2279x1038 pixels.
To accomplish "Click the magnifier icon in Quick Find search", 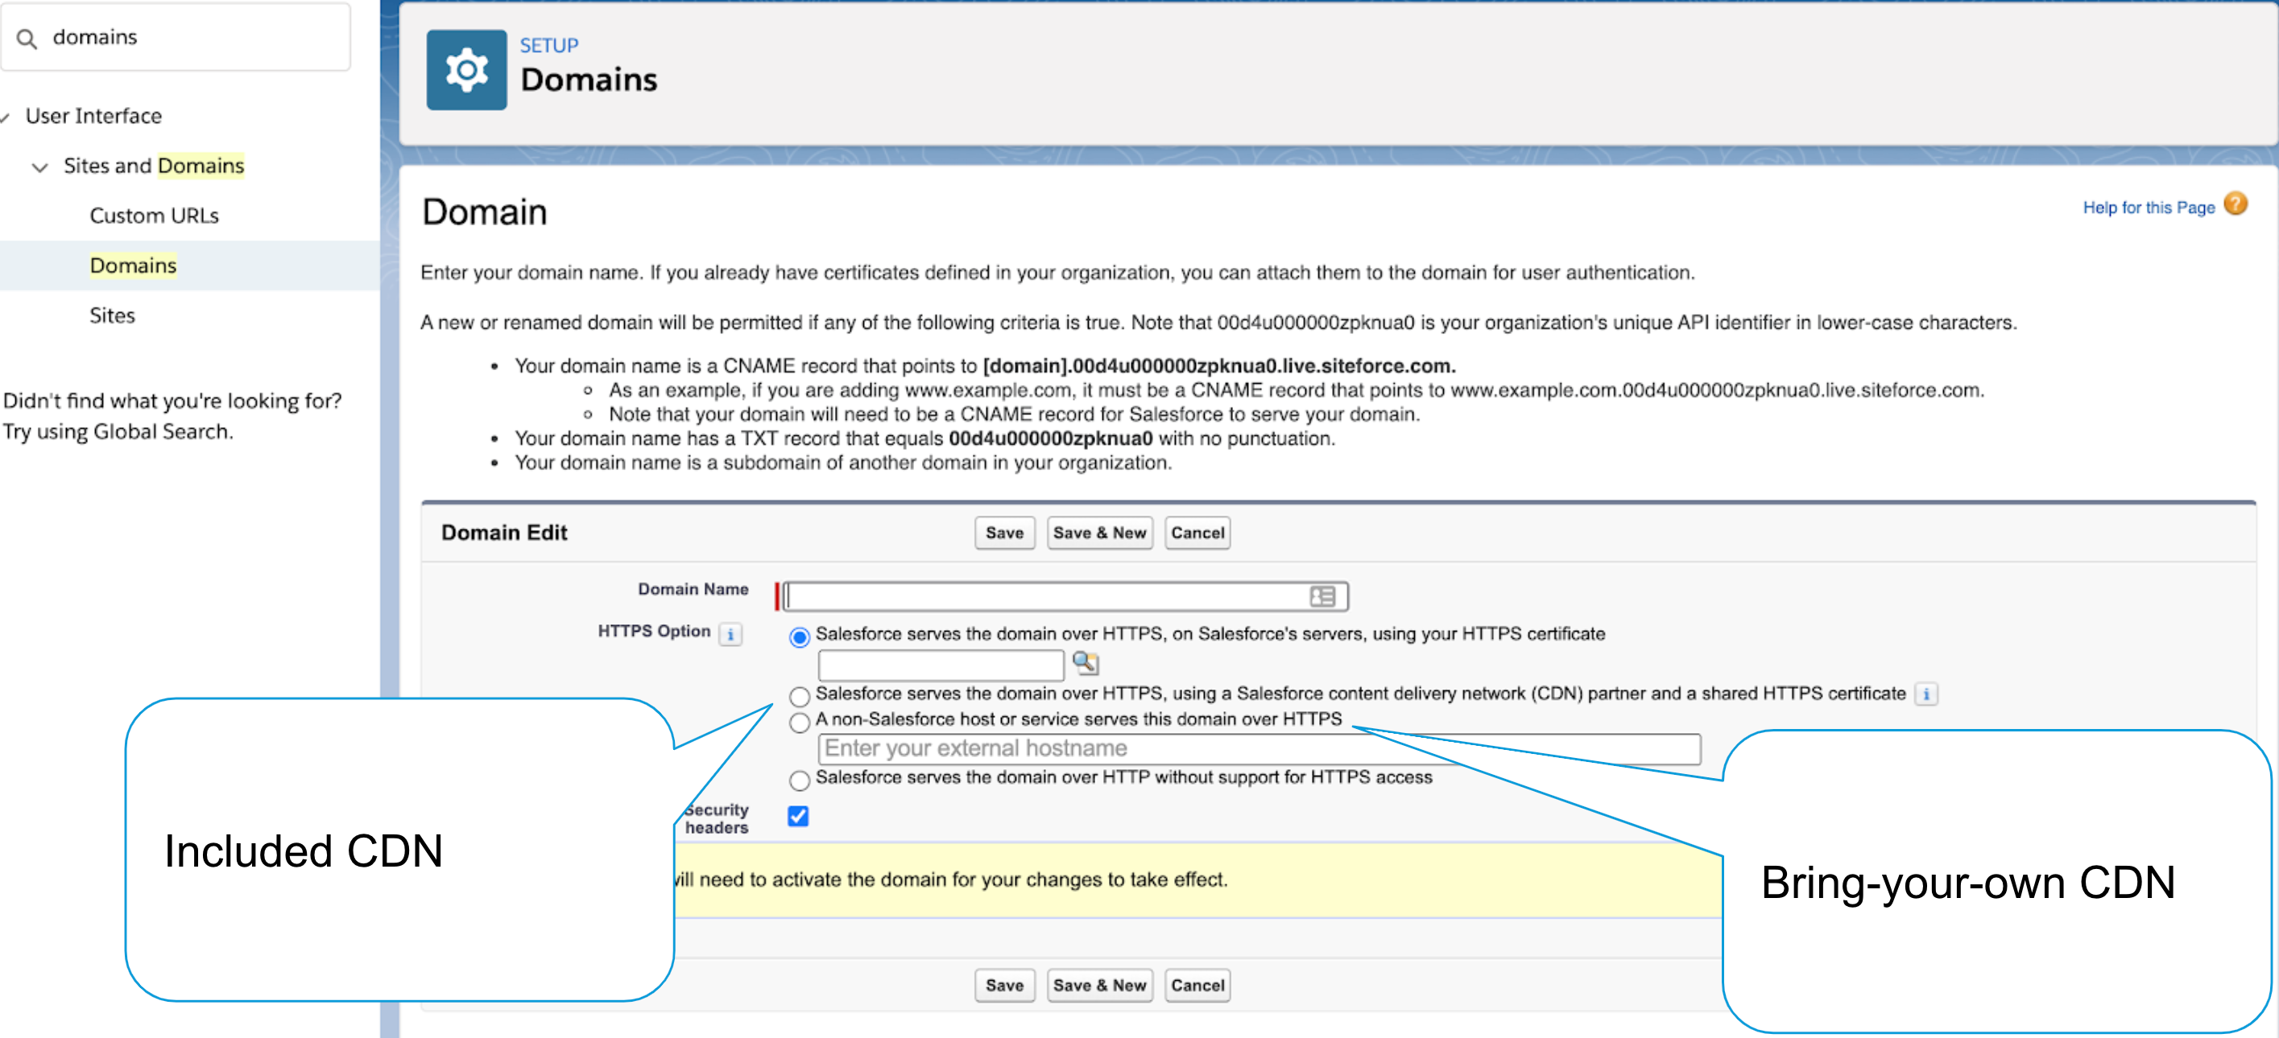I will click(27, 37).
